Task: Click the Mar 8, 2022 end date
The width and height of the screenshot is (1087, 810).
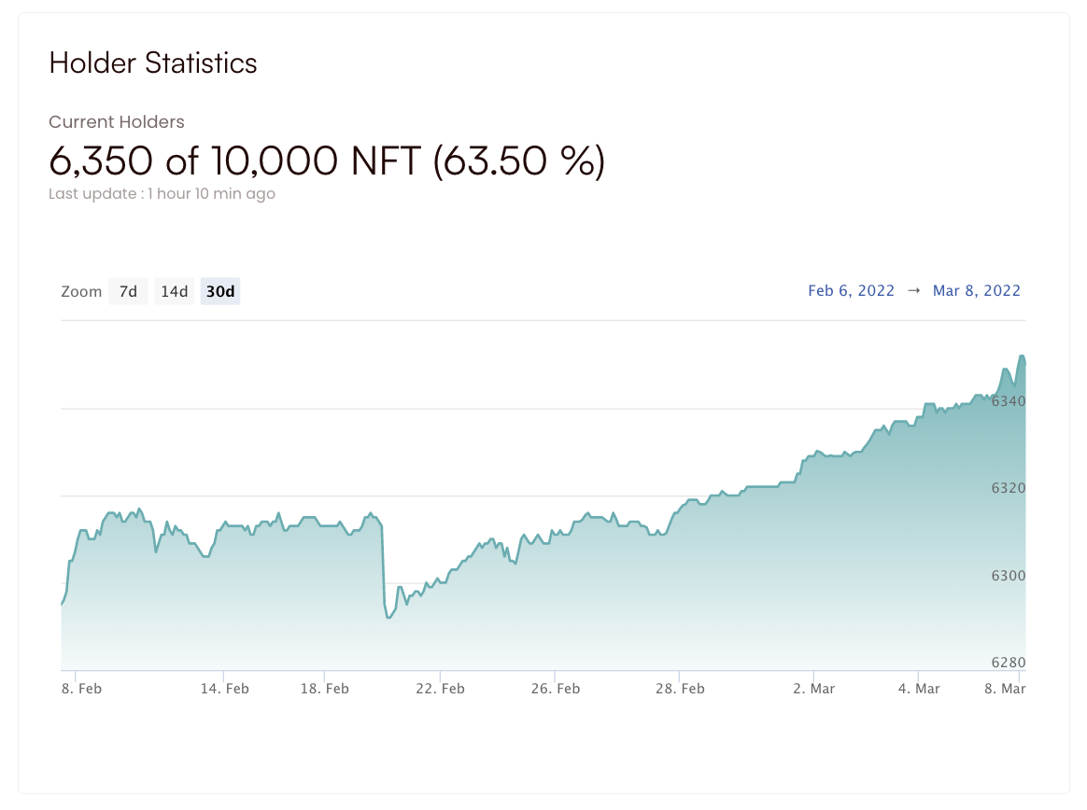Action: click(977, 290)
